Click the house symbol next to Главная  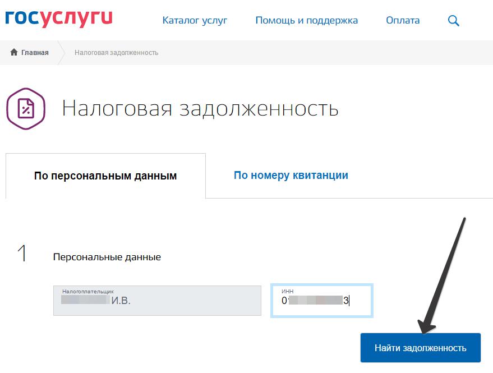(15, 52)
